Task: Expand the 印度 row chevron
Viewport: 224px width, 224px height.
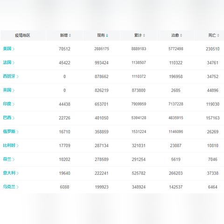Action: pyautogui.click(x=14, y=104)
